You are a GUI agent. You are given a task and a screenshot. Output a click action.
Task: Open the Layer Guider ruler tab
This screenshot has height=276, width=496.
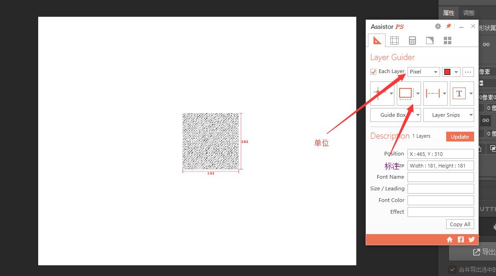[377, 40]
